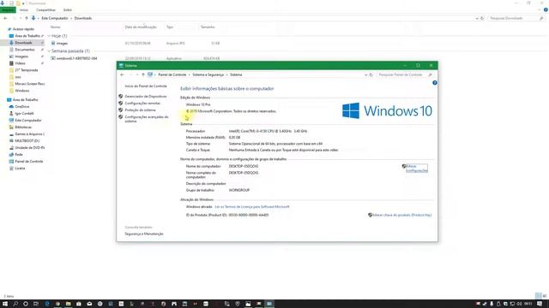This screenshot has width=549, height=308.
Task: Click search magnifier in Sistema window
Action: coord(431,74)
